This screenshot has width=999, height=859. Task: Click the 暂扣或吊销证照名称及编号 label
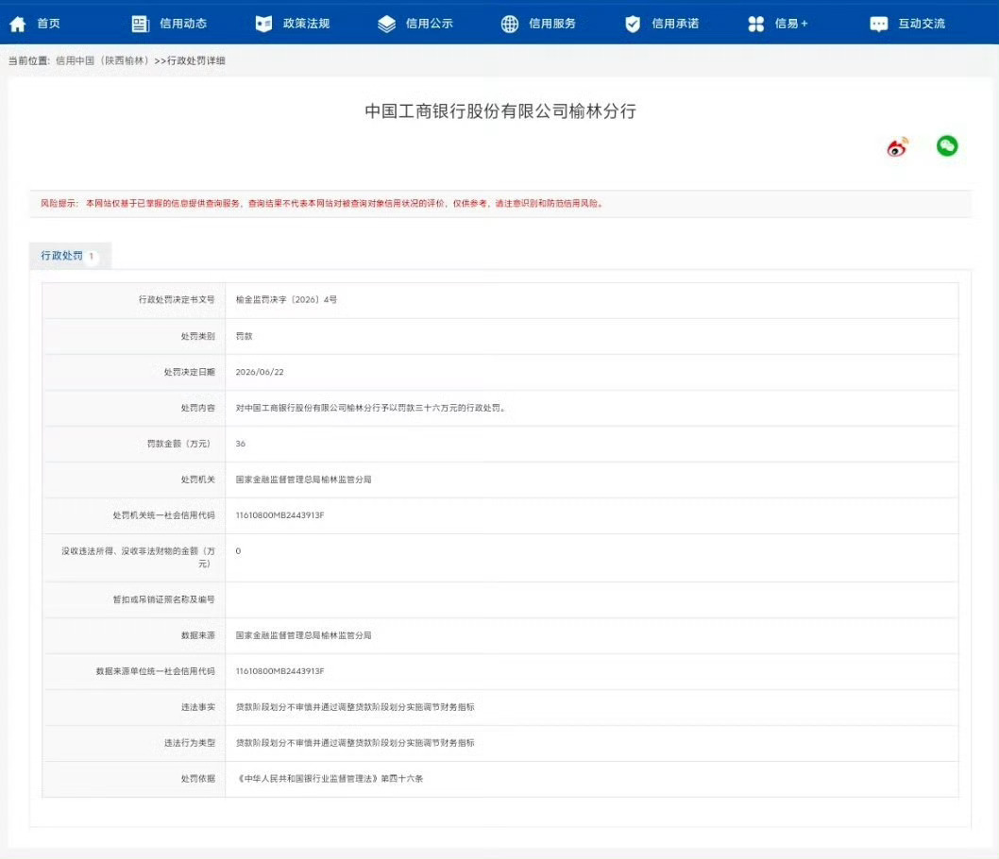pos(163,599)
